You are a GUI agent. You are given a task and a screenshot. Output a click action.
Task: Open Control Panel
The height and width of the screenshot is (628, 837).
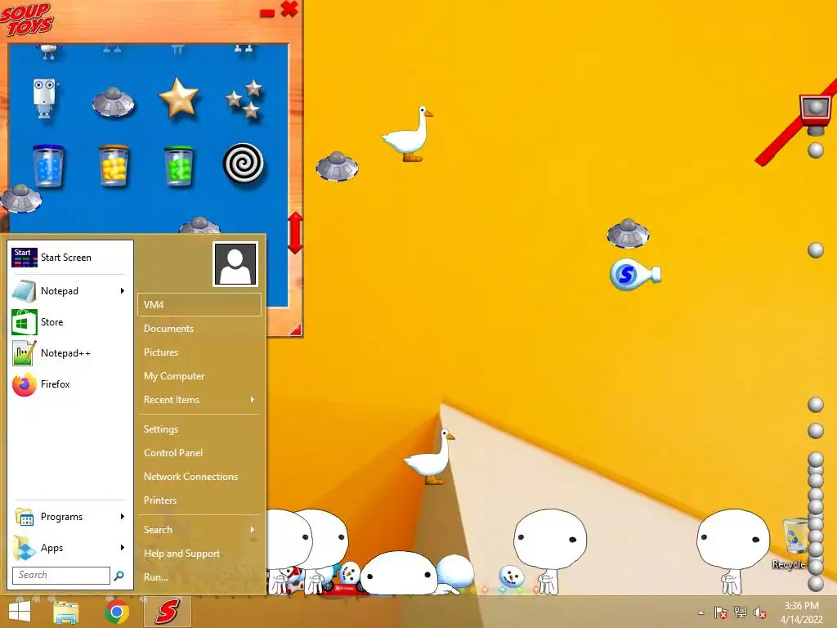pos(199,453)
